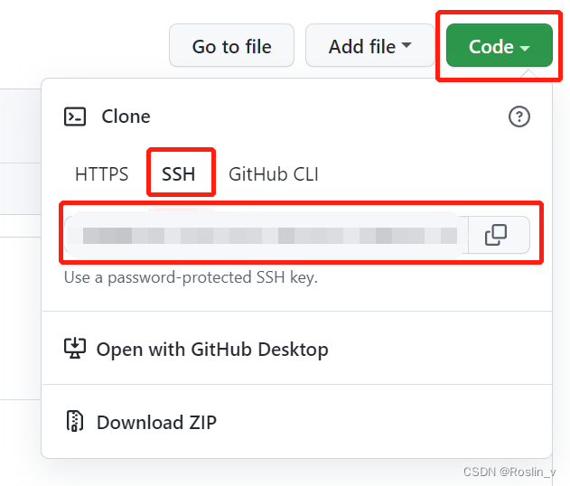Copy the SSH clone URL
This screenshot has height=486, width=570.
pos(495,236)
